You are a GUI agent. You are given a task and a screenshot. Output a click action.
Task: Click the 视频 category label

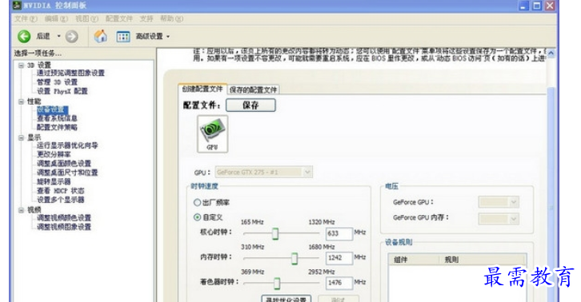pyautogui.click(x=34, y=210)
